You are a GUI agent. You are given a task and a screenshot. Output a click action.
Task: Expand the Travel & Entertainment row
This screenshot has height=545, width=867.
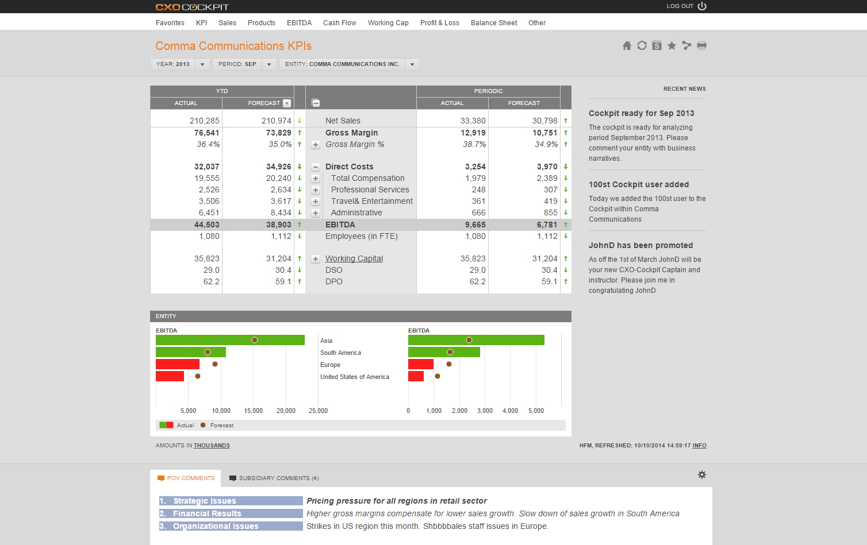(316, 202)
